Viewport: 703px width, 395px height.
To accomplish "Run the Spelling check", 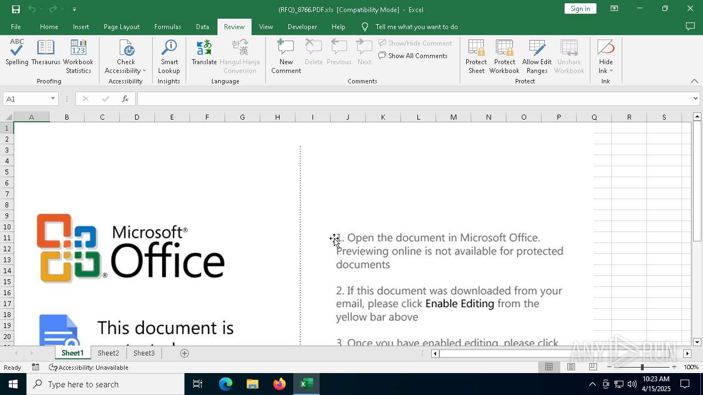I will 17,53.
